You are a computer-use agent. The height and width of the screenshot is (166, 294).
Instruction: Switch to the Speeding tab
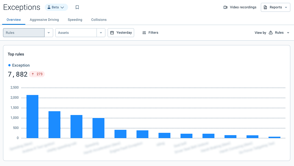[x=75, y=20]
